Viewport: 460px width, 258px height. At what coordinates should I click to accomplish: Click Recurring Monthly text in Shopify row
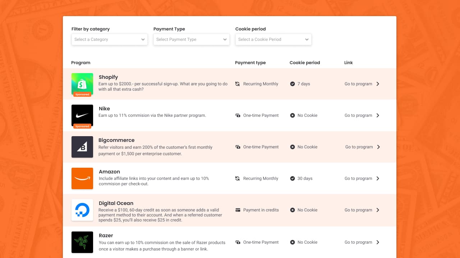click(261, 84)
